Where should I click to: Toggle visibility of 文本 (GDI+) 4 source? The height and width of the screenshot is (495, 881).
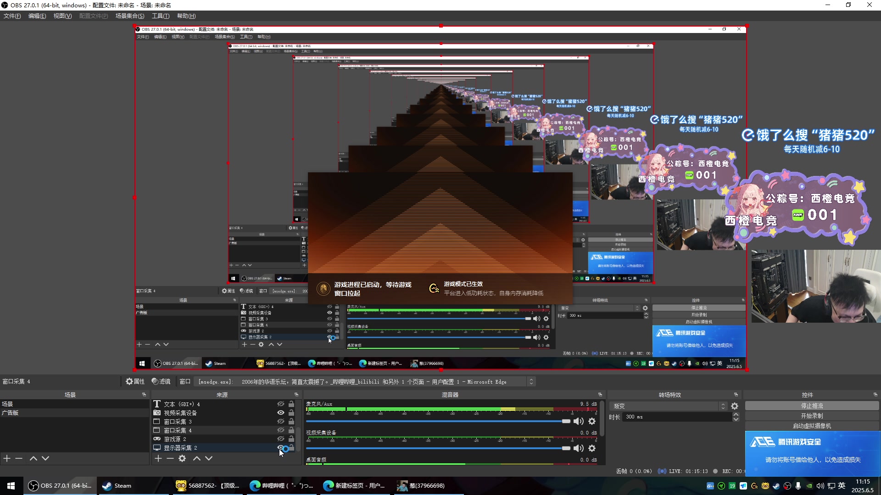pyautogui.click(x=281, y=404)
